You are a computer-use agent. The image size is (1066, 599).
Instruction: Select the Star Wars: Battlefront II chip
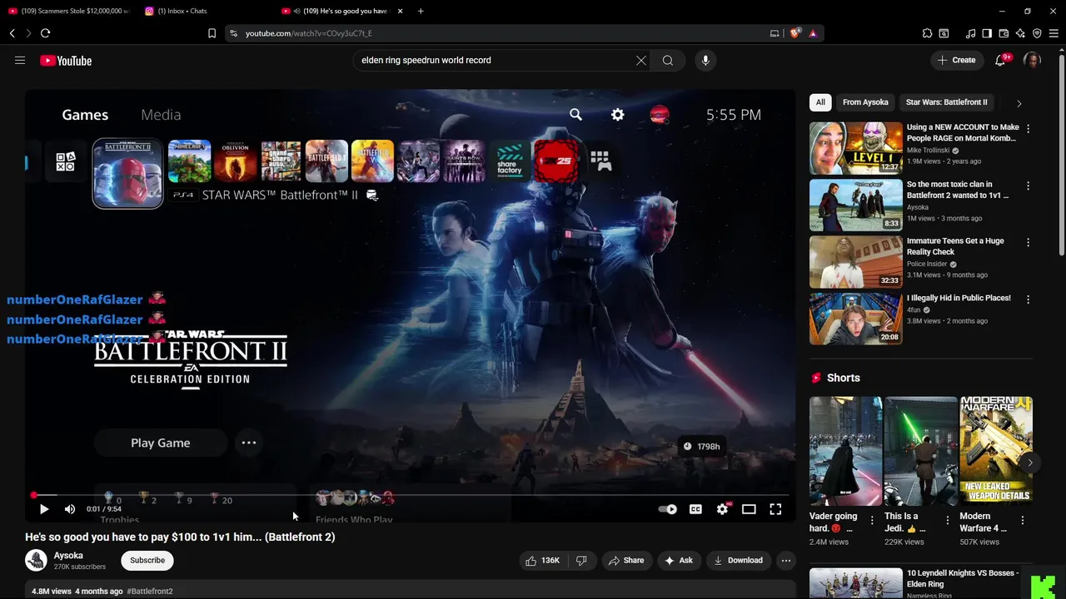coord(946,102)
